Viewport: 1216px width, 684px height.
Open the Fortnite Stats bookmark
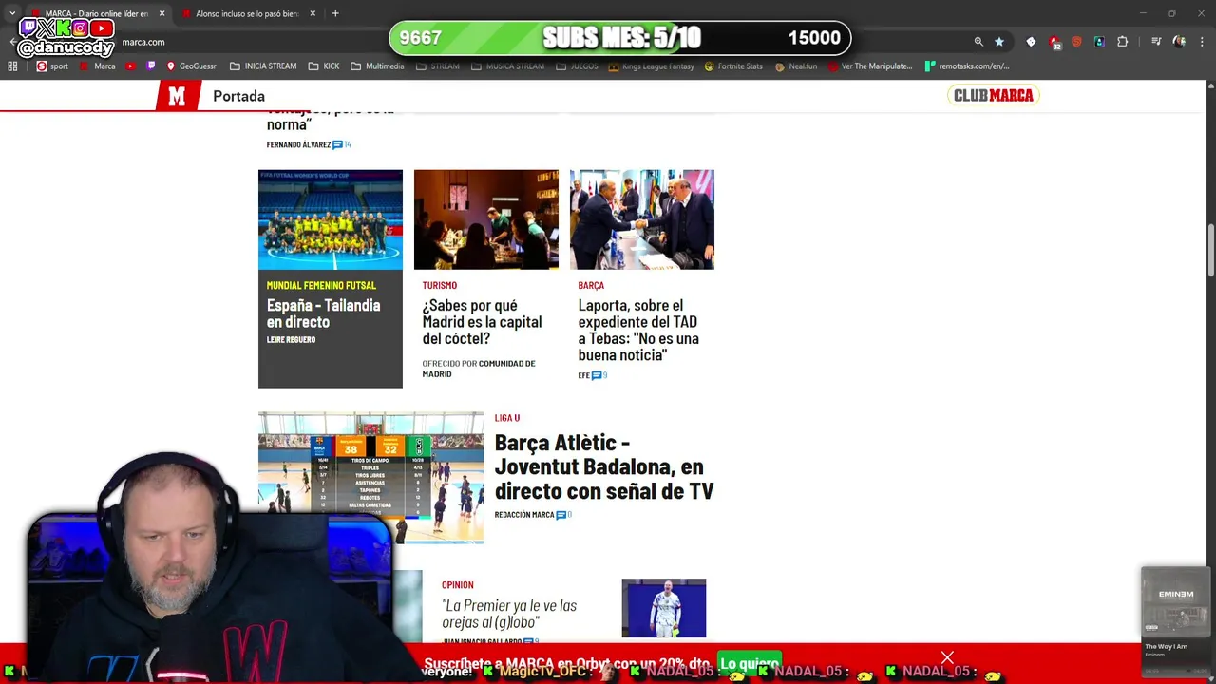pos(733,66)
